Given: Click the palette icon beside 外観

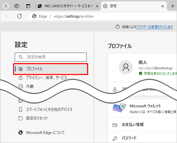Looking at the screenshot, I should [x=21, y=87].
